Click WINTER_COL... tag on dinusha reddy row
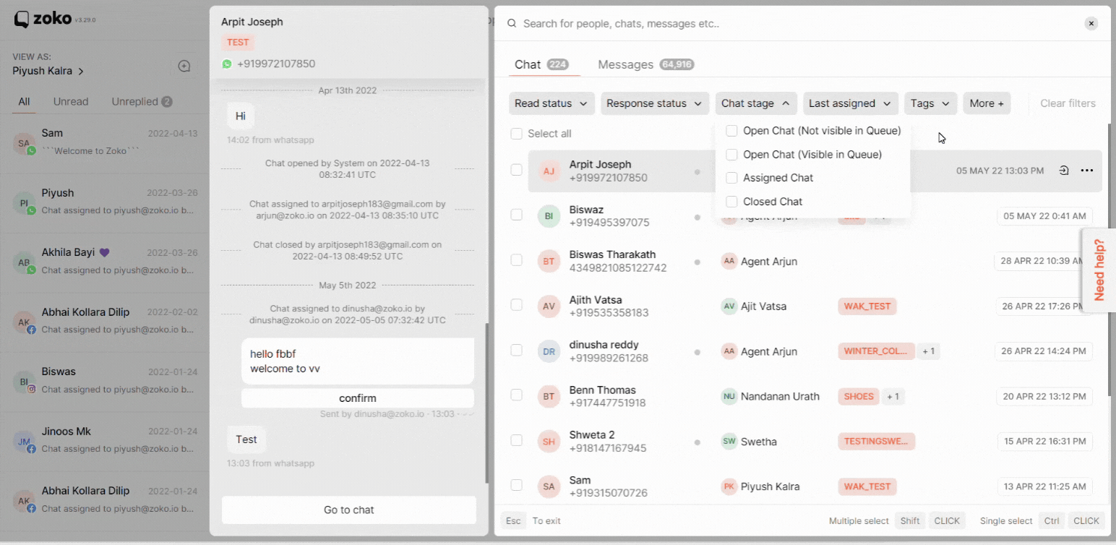Image resolution: width=1116 pixels, height=545 pixels. (876, 351)
